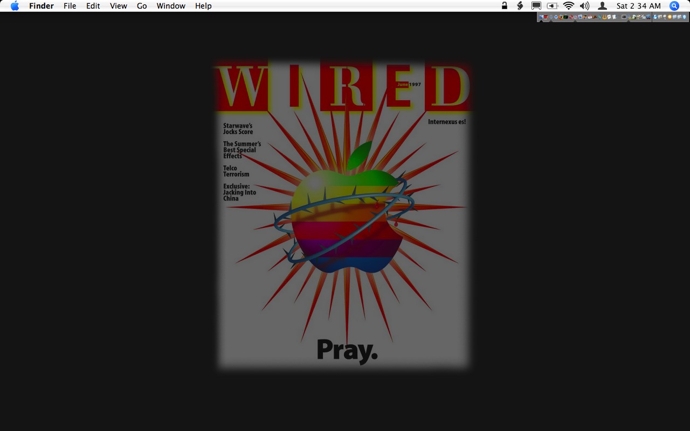Open the Wi-Fi status menu
The width and height of the screenshot is (690, 431).
569,6
